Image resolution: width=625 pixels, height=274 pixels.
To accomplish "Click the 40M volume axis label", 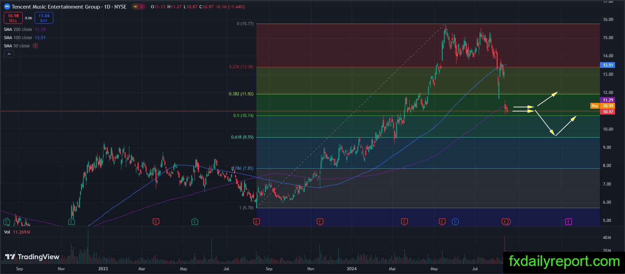I will pyautogui.click(x=607, y=238).
